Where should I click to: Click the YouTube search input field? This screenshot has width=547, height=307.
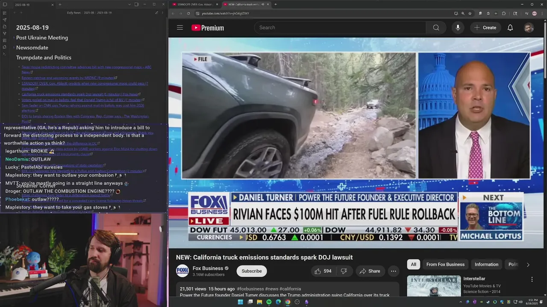pyautogui.click(x=340, y=28)
